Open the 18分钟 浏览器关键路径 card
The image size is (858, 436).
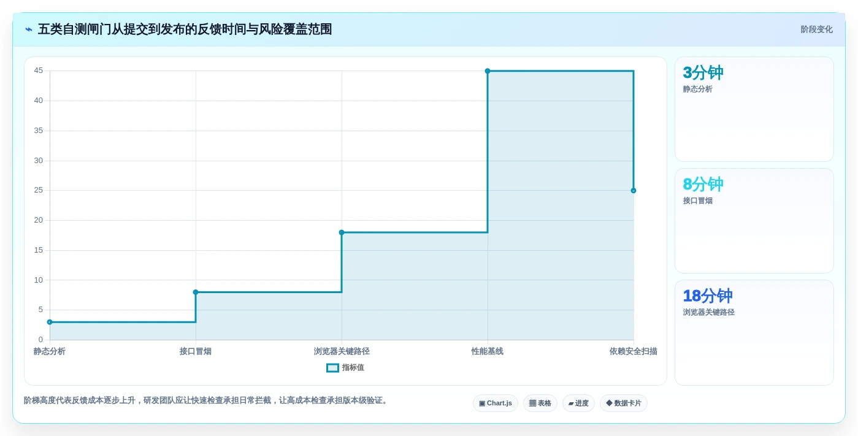tap(754, 332)
